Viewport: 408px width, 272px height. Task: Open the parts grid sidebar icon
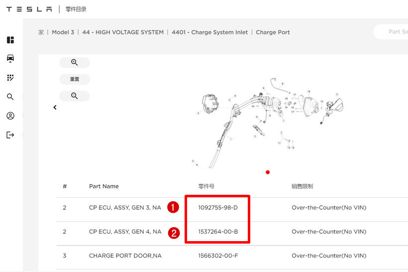(x=10, y=78)
